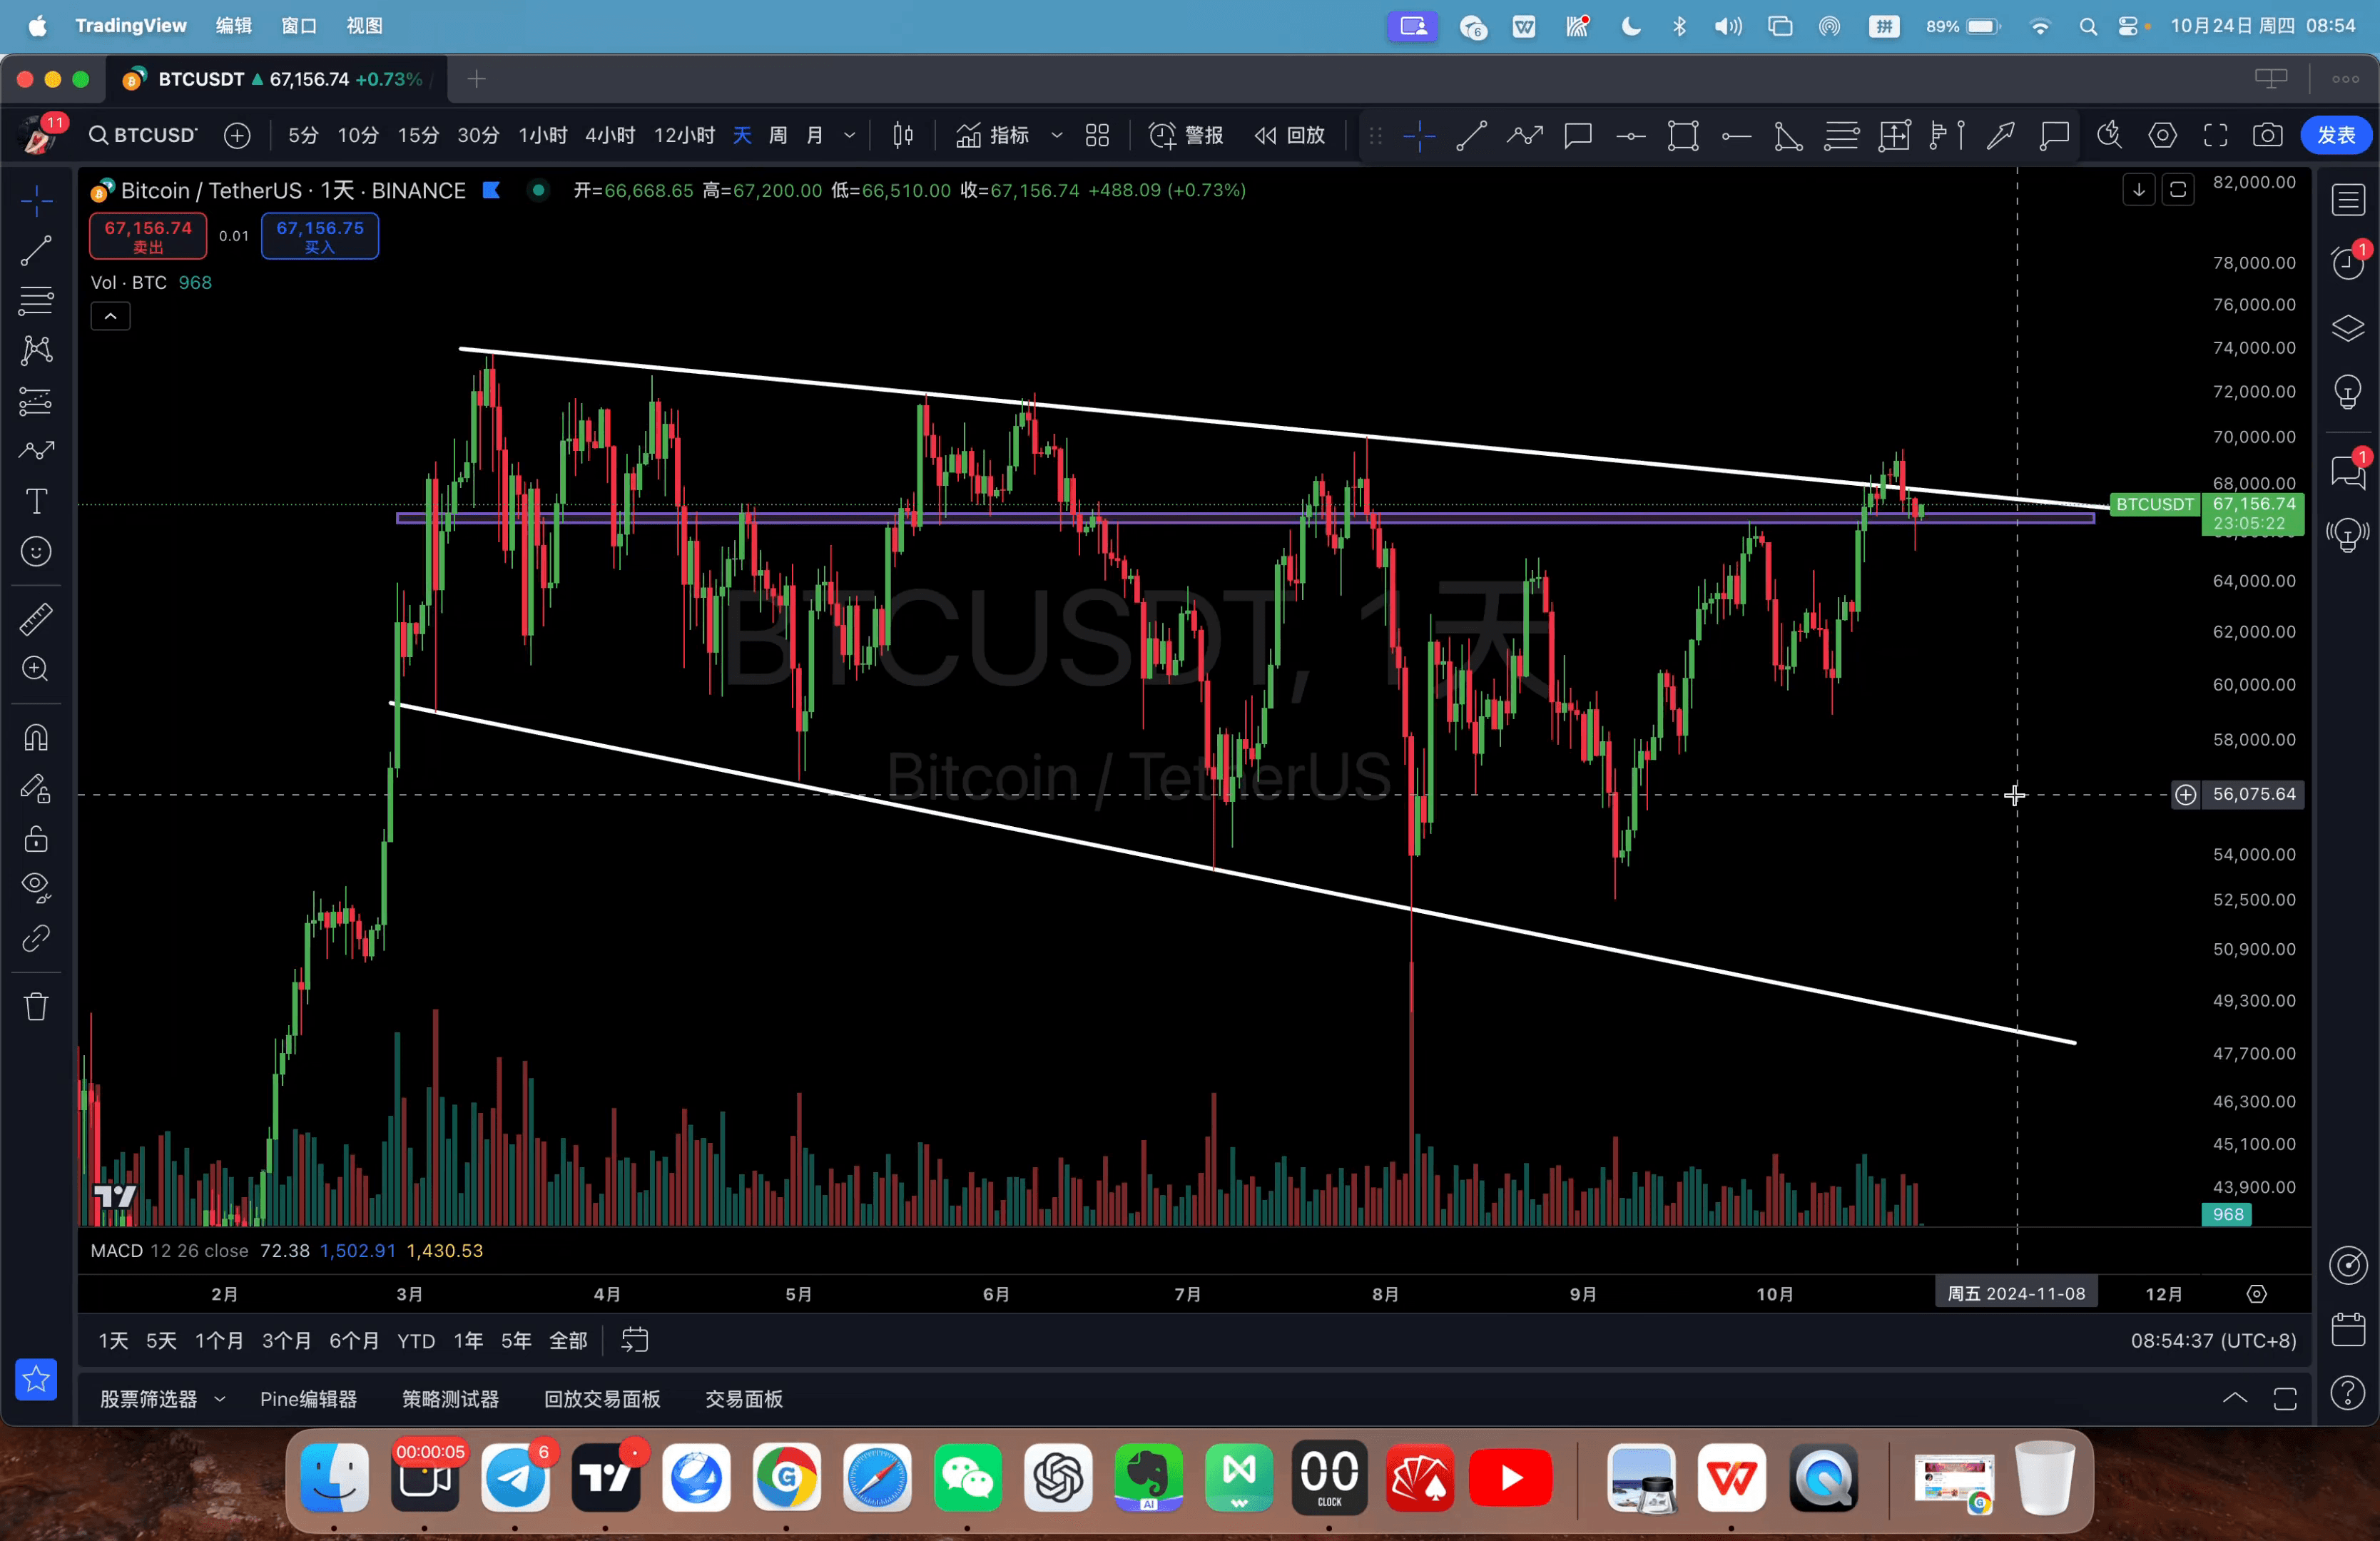Open symbol search BTCUSD field

pos(143,135)
